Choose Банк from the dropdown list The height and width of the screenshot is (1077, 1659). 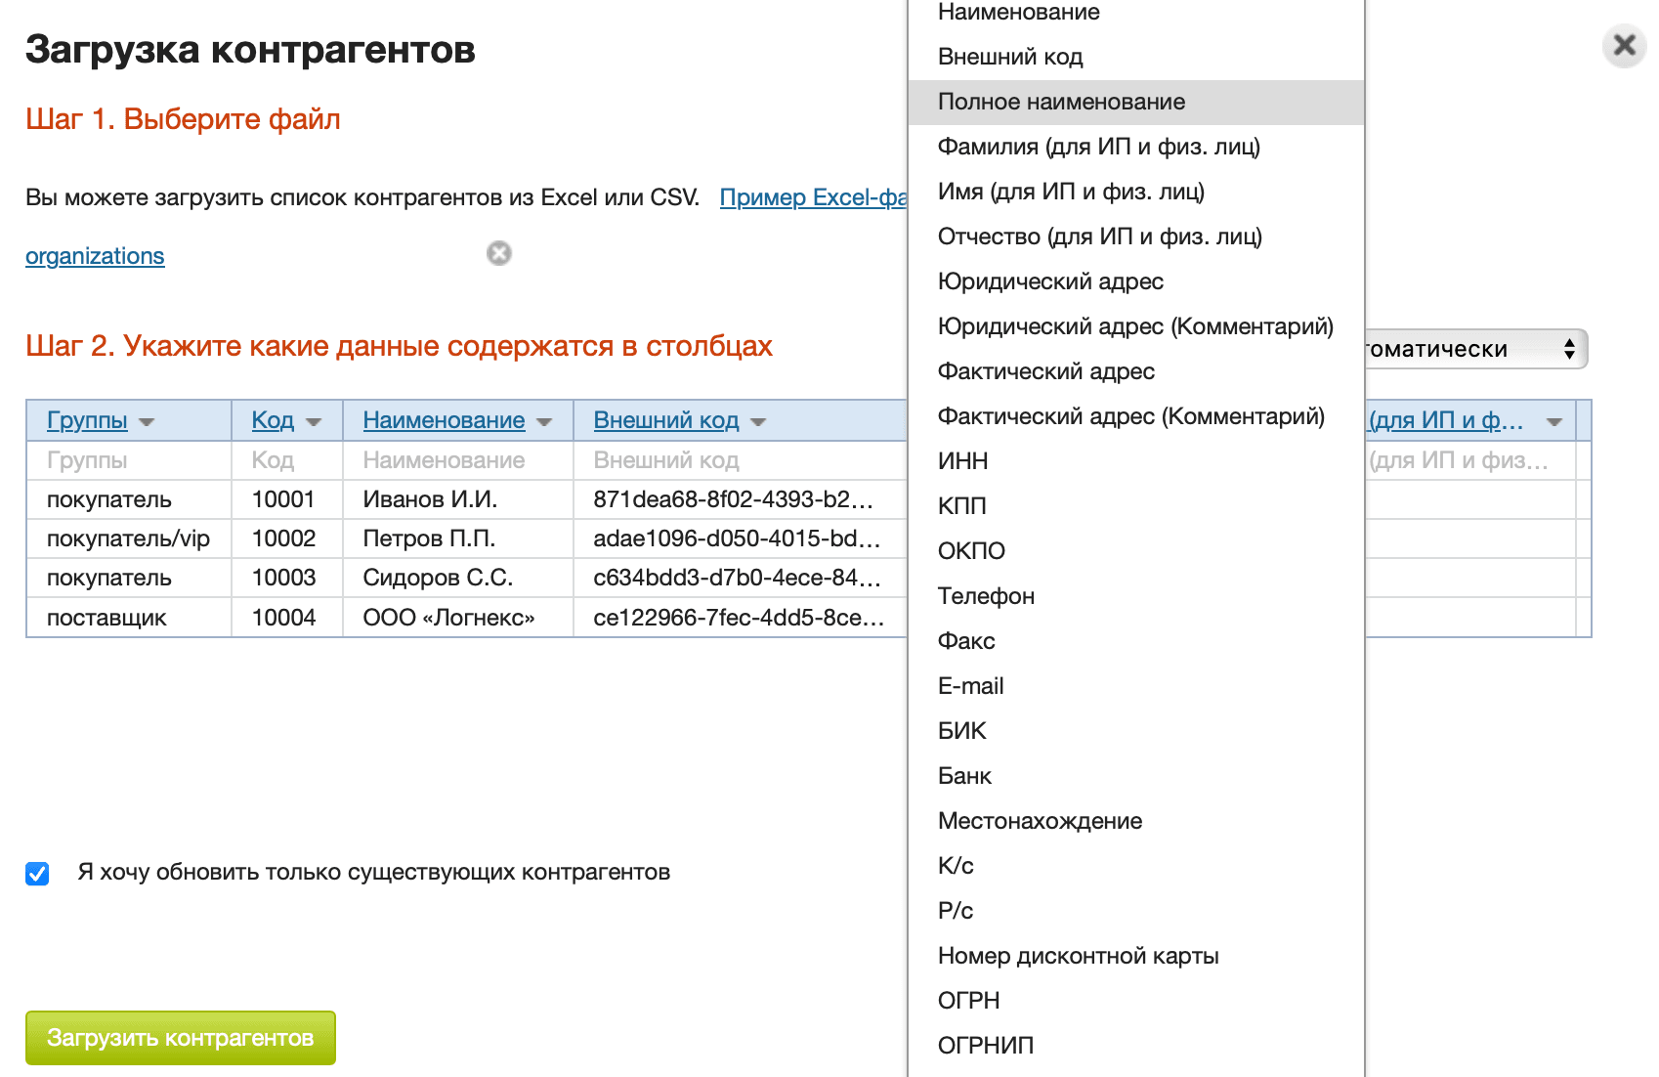pos(963,775)
